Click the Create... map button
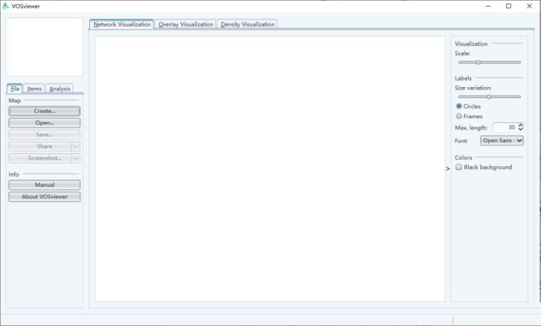 [45, 111]
